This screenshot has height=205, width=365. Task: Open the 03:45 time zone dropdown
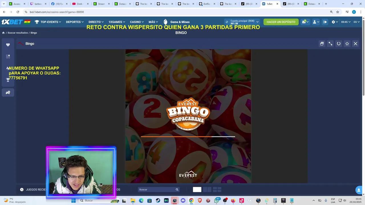point(346,22)
